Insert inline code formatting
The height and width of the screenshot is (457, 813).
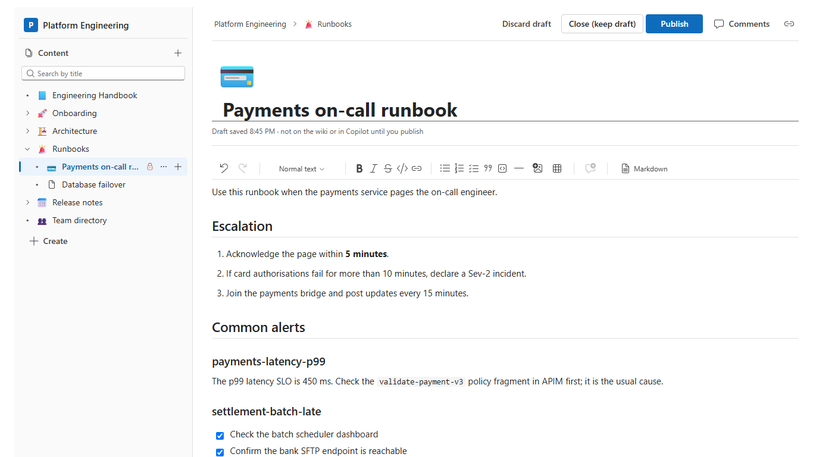coord(402,168)
